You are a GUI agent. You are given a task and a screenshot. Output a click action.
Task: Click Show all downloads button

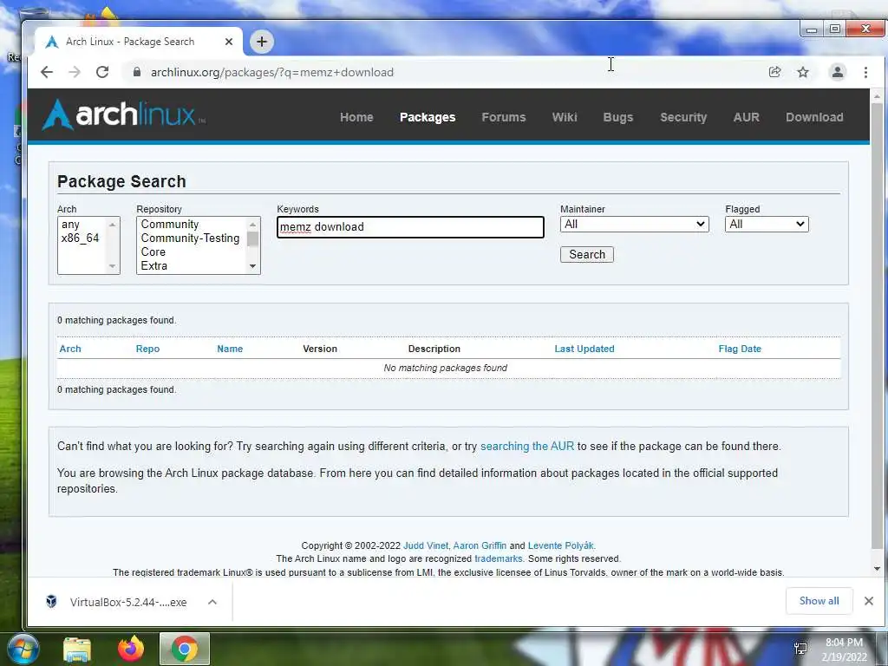(819, 601)
